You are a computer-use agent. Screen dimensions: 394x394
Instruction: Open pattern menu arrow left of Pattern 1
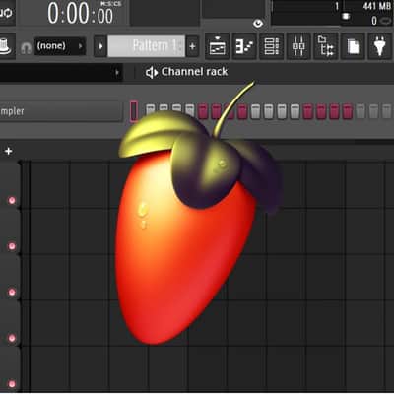(100, 46)
